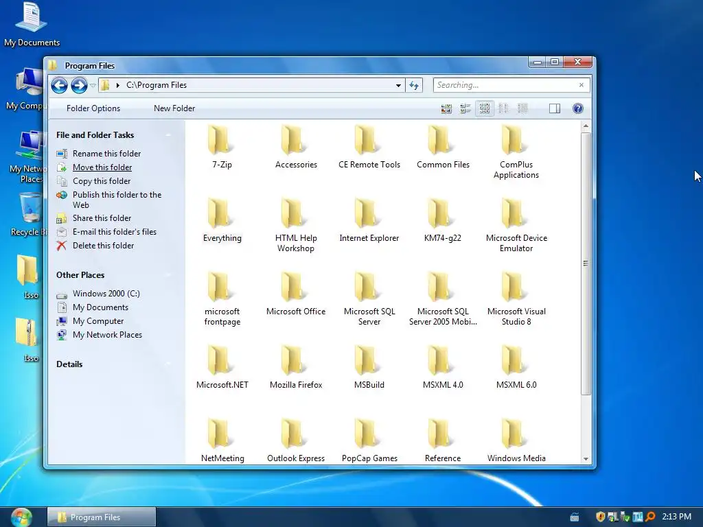Click the vertical scrollbar thumb
Image resolution: width=703 pixels, height=527 pixels.
pyautogui.click(x=586, y=263)
